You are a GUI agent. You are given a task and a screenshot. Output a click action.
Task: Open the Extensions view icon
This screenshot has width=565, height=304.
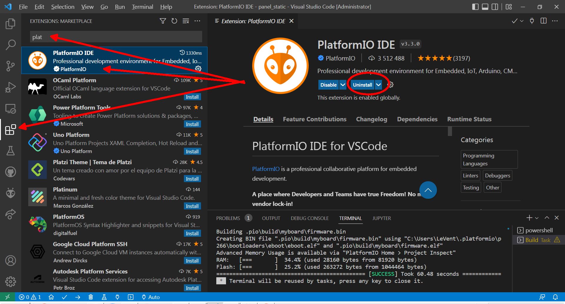click(x=11, y=130)
